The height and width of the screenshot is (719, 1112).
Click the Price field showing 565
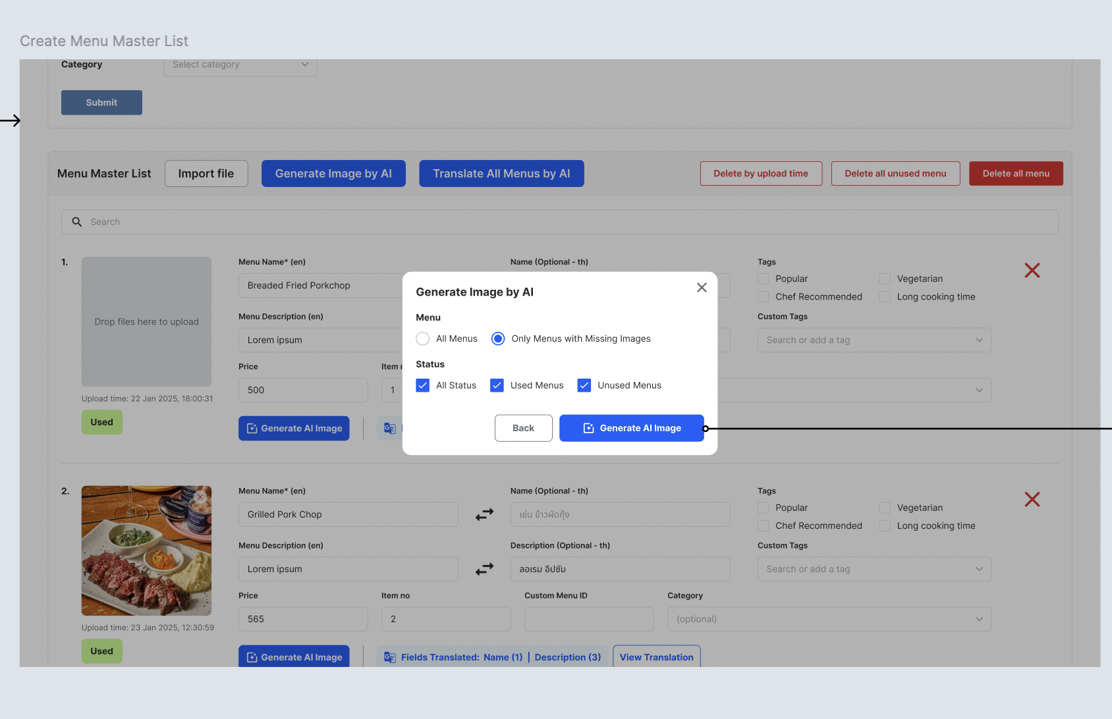coord(303,620)
